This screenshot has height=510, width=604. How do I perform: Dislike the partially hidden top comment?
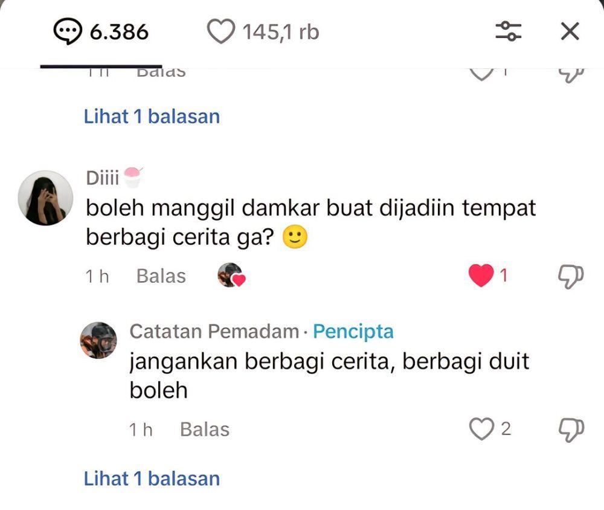click(571, 75)
